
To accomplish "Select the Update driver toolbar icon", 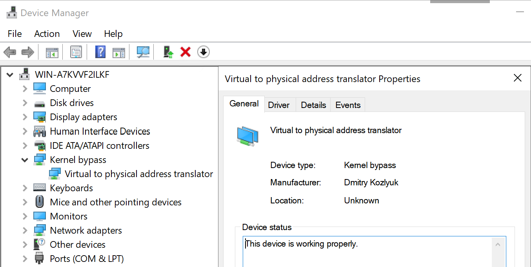I will pos(168,51).
